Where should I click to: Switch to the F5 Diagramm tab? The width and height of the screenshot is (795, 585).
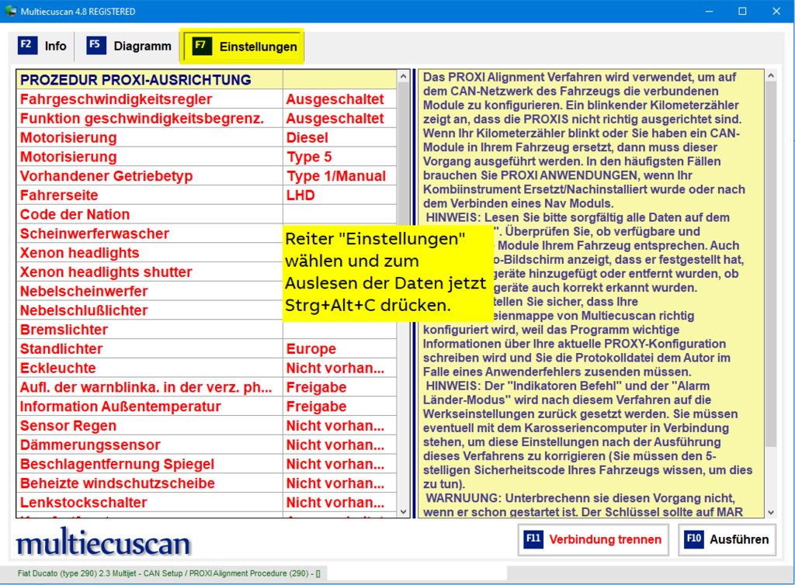coord(129,46)
